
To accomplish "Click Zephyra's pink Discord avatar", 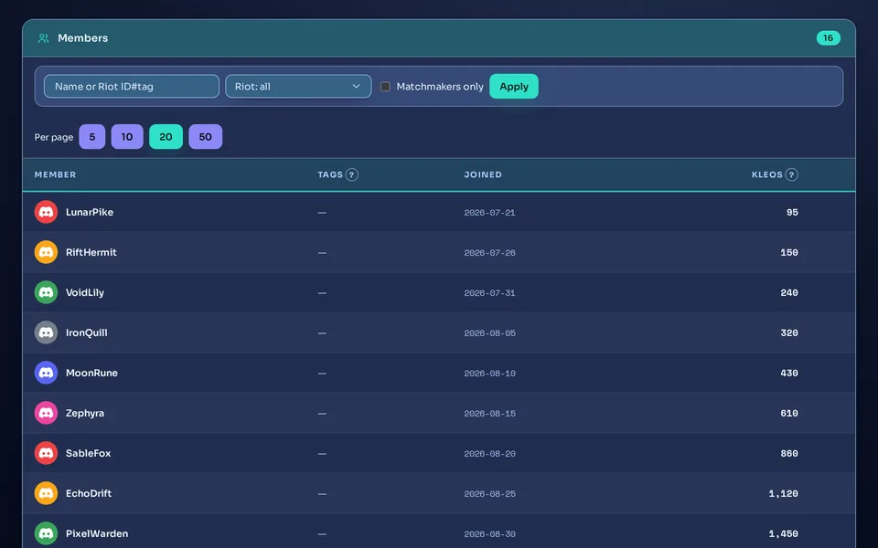I will pos(46,413).
